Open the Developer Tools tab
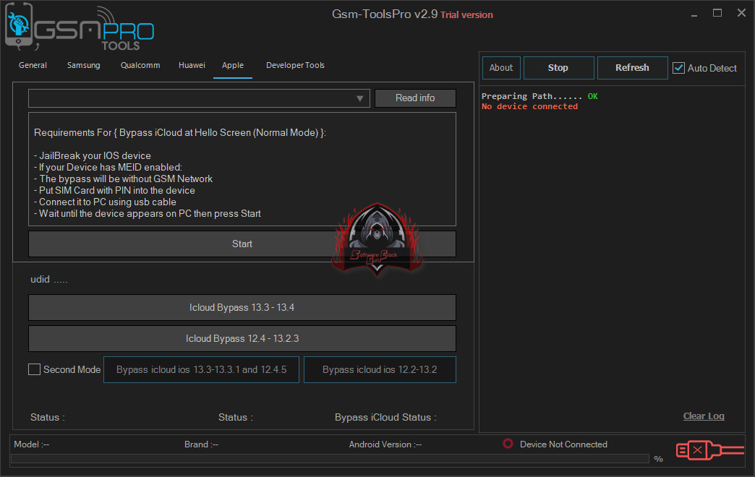Image resolution: width=755 pixels, height=477 pixels. pyautogui.click(x=295, y=65)
